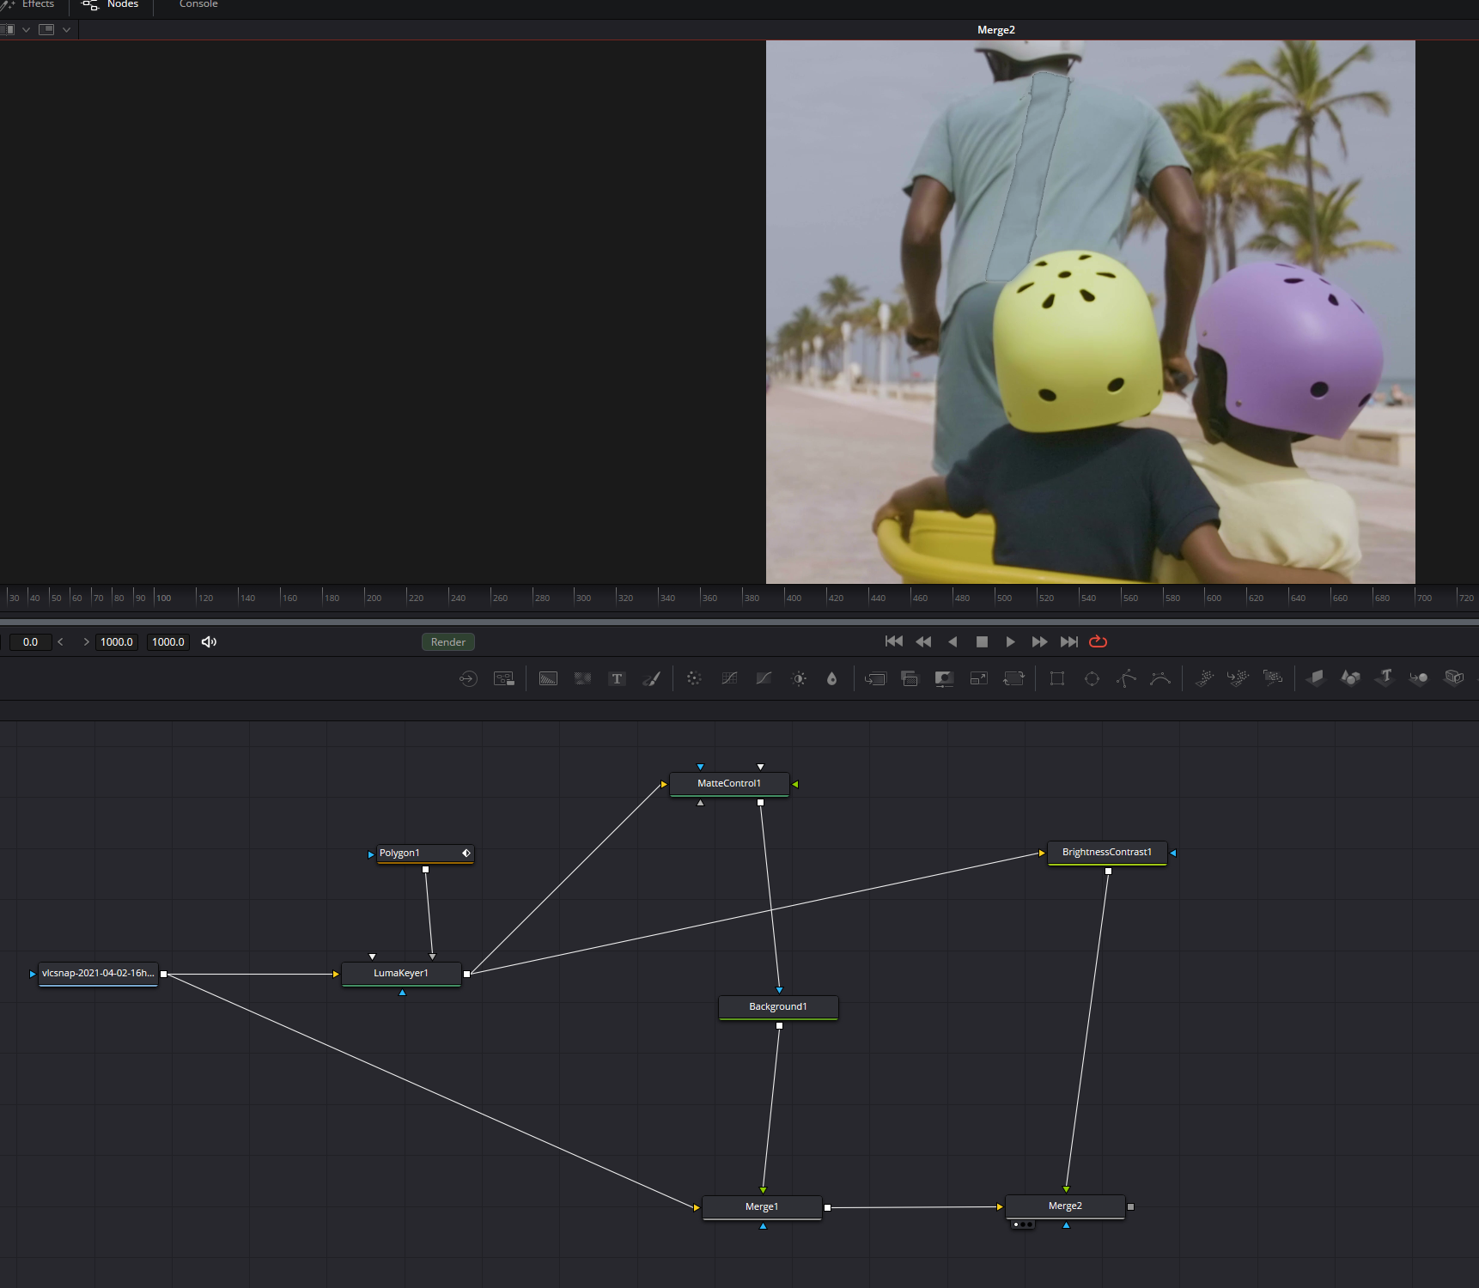Add a Resize node from toolbar
Screen dimensions: 1479x1288
(x=978, y=678)
